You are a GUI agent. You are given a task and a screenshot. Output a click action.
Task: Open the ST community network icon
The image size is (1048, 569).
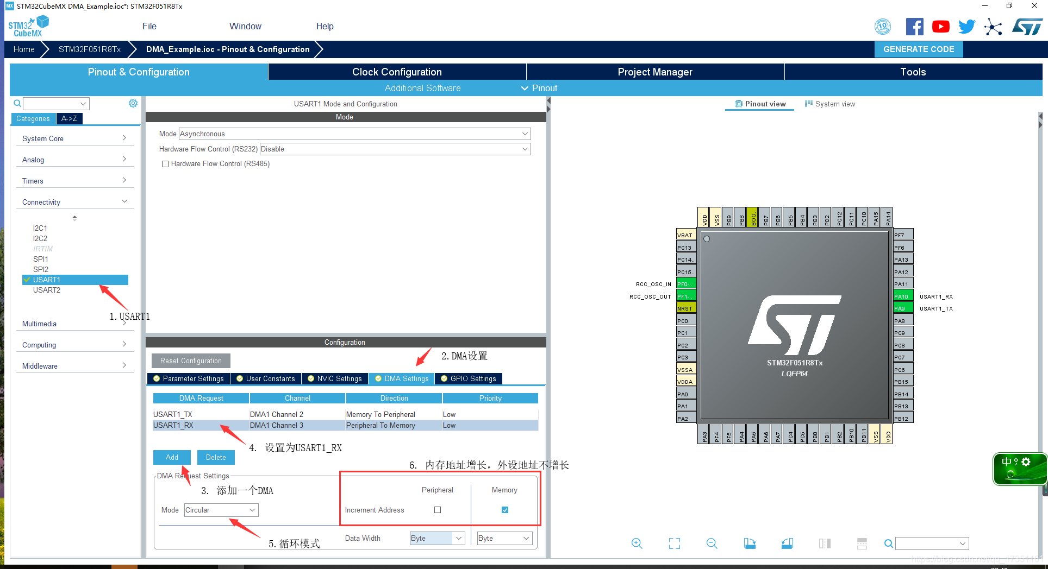pyautogui.click(x=993, y=27)
